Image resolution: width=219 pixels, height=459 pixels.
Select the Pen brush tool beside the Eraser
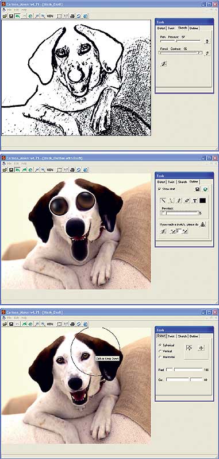click(179, 200)
